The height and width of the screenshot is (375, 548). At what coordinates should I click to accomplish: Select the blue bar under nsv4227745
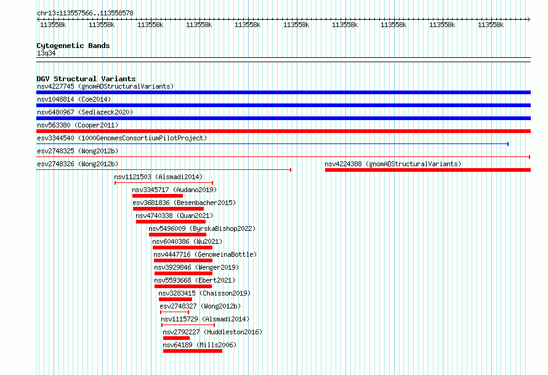pyautogui.click(x=283, y=92)
